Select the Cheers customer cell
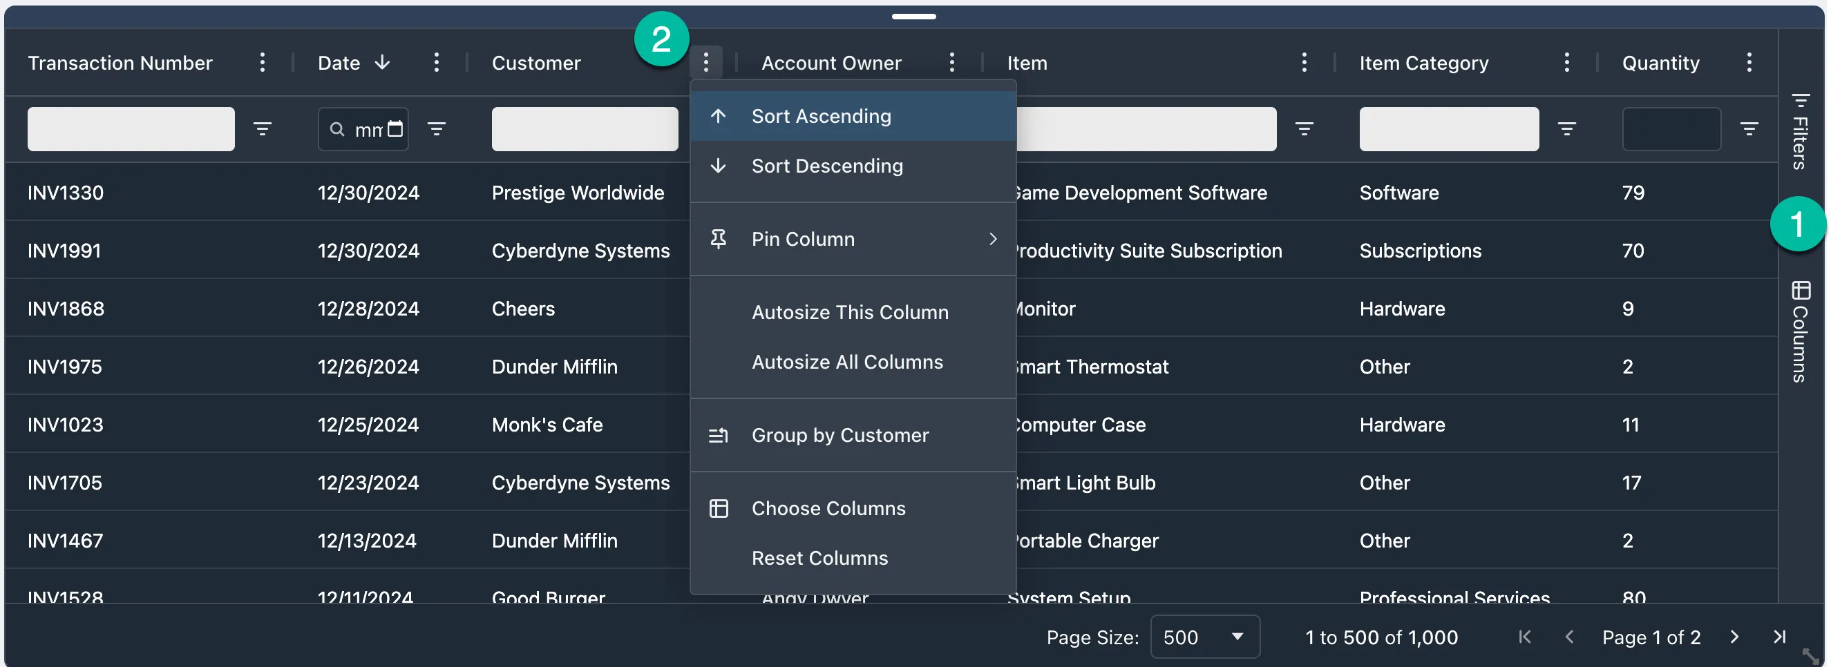 pos(523,308)
